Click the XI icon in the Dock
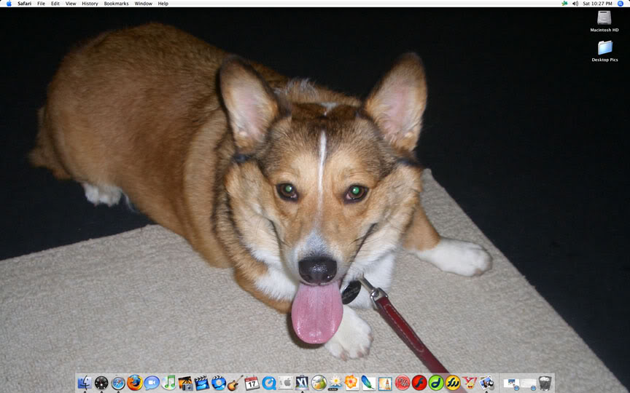630x393 pixels. pos(302,383)
